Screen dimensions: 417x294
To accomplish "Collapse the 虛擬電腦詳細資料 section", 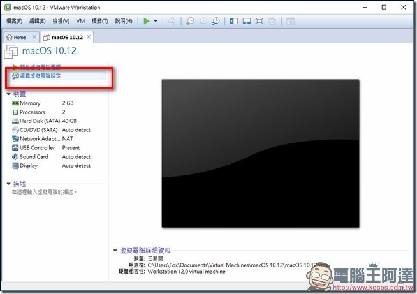I will (x=115, y=251).
